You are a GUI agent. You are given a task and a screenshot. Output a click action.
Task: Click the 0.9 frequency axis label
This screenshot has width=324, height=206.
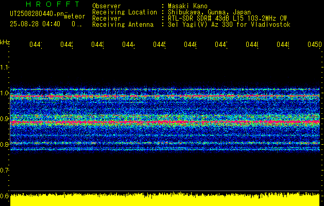point(4,118)
